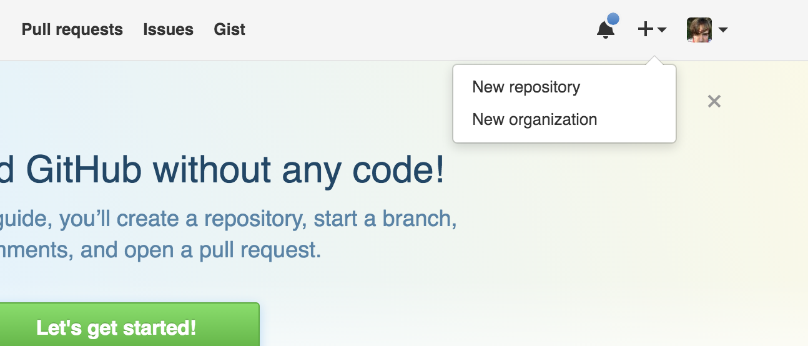Open the user avatar picture

click(699, 29)
